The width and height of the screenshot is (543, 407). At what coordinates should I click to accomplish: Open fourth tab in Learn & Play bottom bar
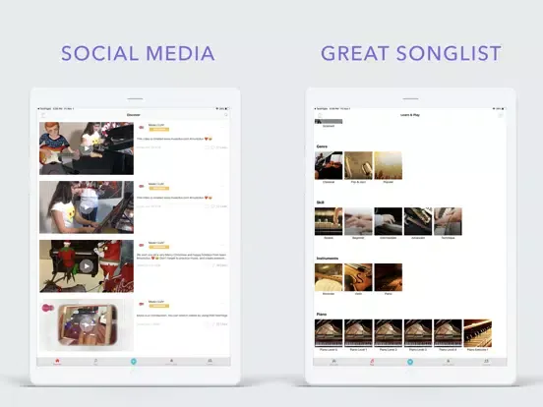(448, 362)
